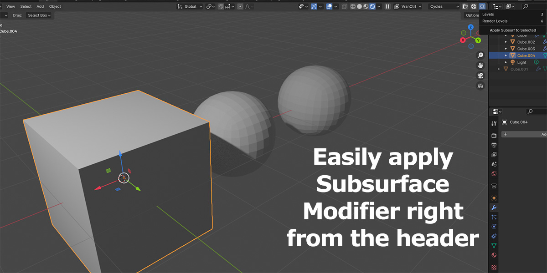Open the Tool properties tab
This screenshot has height=273, width=547.
coord(494,123)
